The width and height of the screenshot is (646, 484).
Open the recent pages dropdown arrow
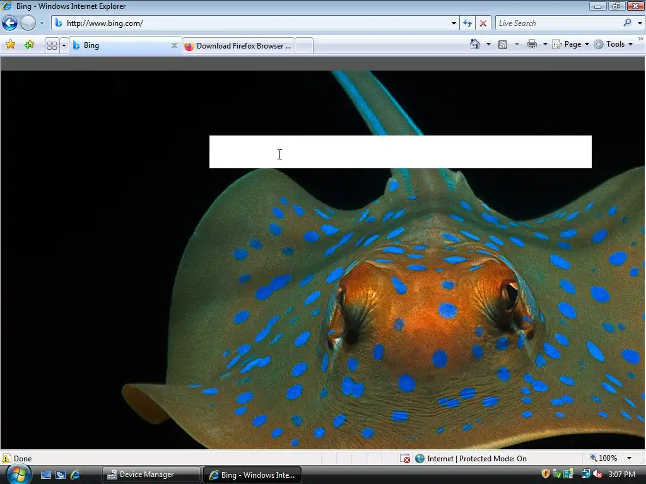(x=42, y=23)
